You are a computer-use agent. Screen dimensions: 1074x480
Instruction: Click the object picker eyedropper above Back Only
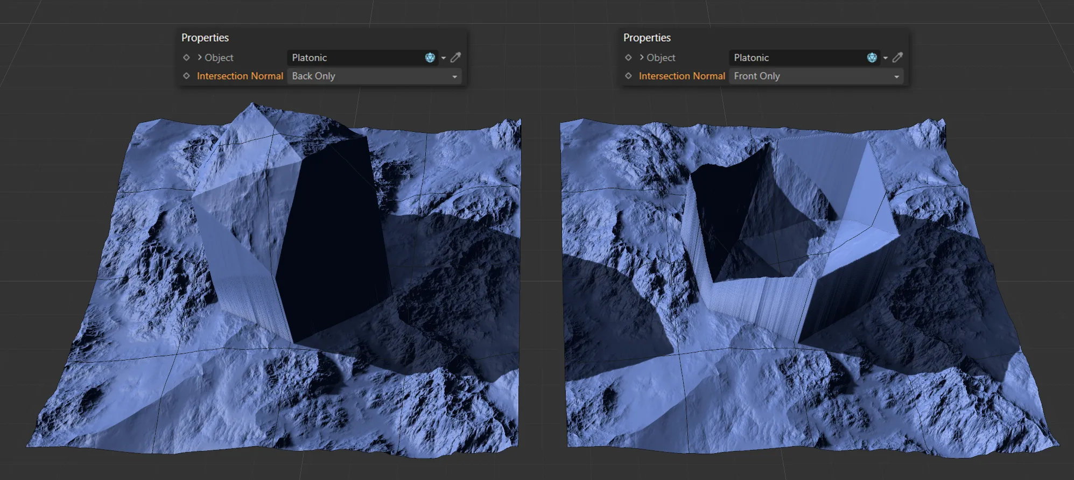click(455, 58)
